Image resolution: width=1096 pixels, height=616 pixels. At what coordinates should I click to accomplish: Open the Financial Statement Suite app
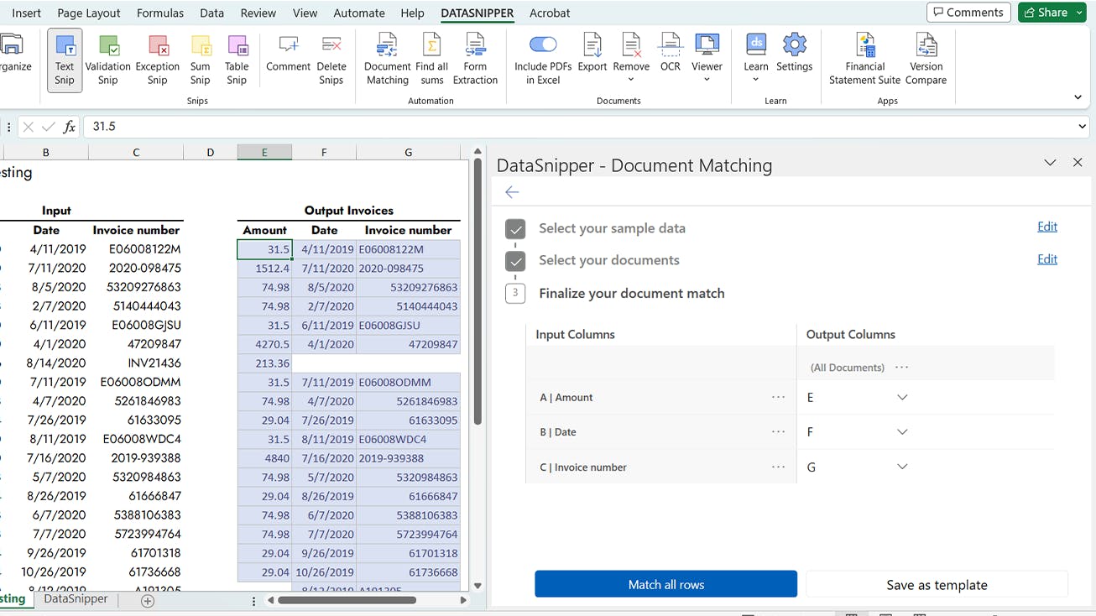[x=864, y=59]
